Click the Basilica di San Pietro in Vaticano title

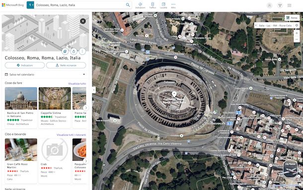20,115
